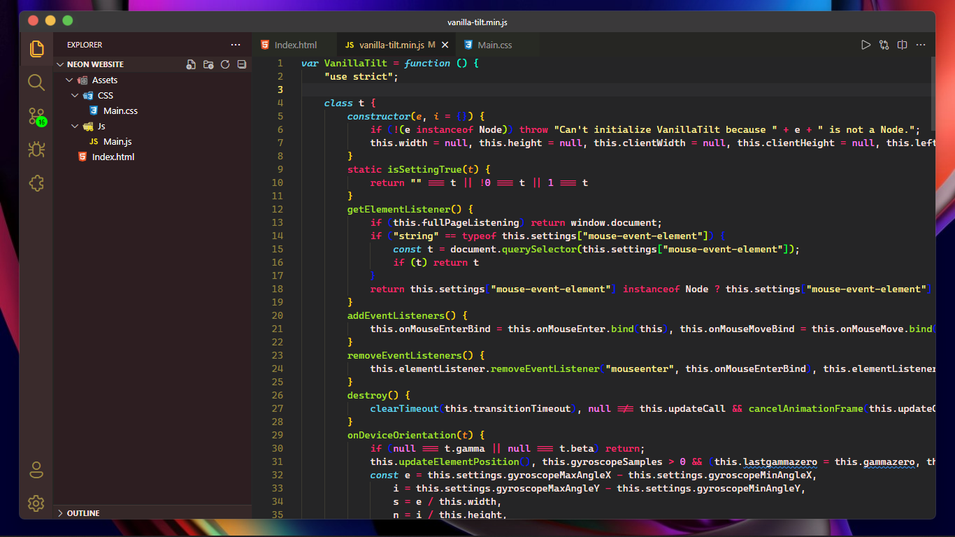Click the green maximize window button
955x537 pixels.
[x=67, y=21]
